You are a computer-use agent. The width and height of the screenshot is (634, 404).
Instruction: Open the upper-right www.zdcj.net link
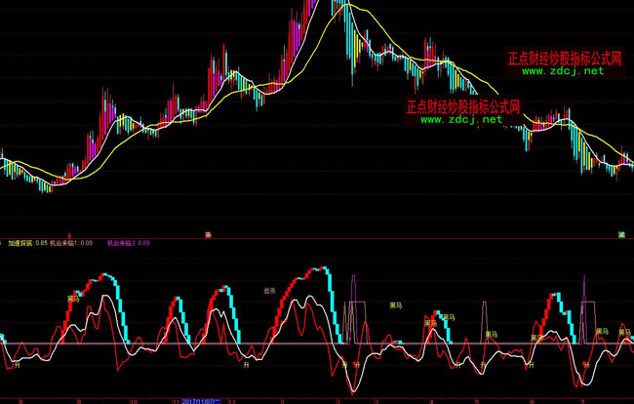tap(564, 71)
